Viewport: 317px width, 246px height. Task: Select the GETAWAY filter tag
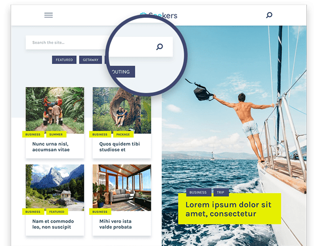(90, 60)
